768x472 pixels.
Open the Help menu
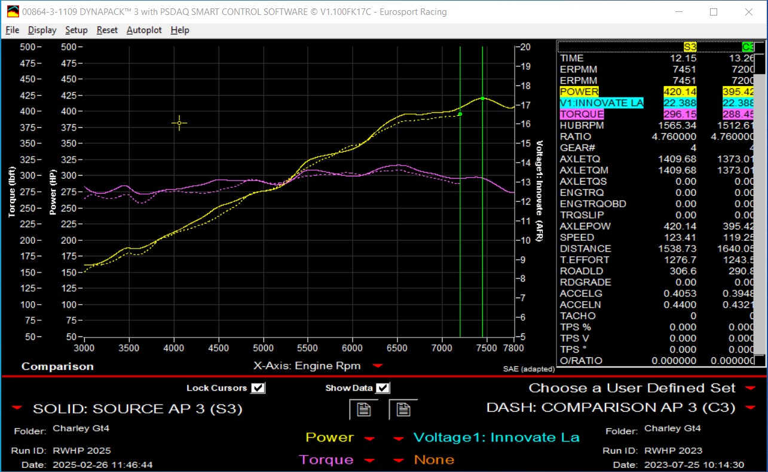pos(179,30)
